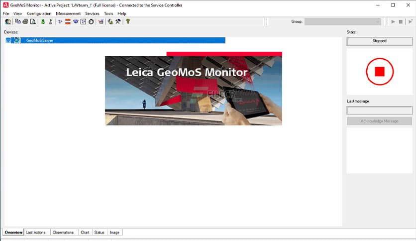416x241 pixels.
Task: Click the play-with-dot button in toolbar
Action: click(x=411, y=22)
